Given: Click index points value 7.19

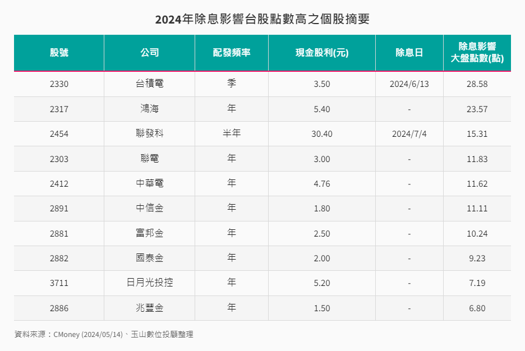Looking at the screenshot, I should [477, 283].
